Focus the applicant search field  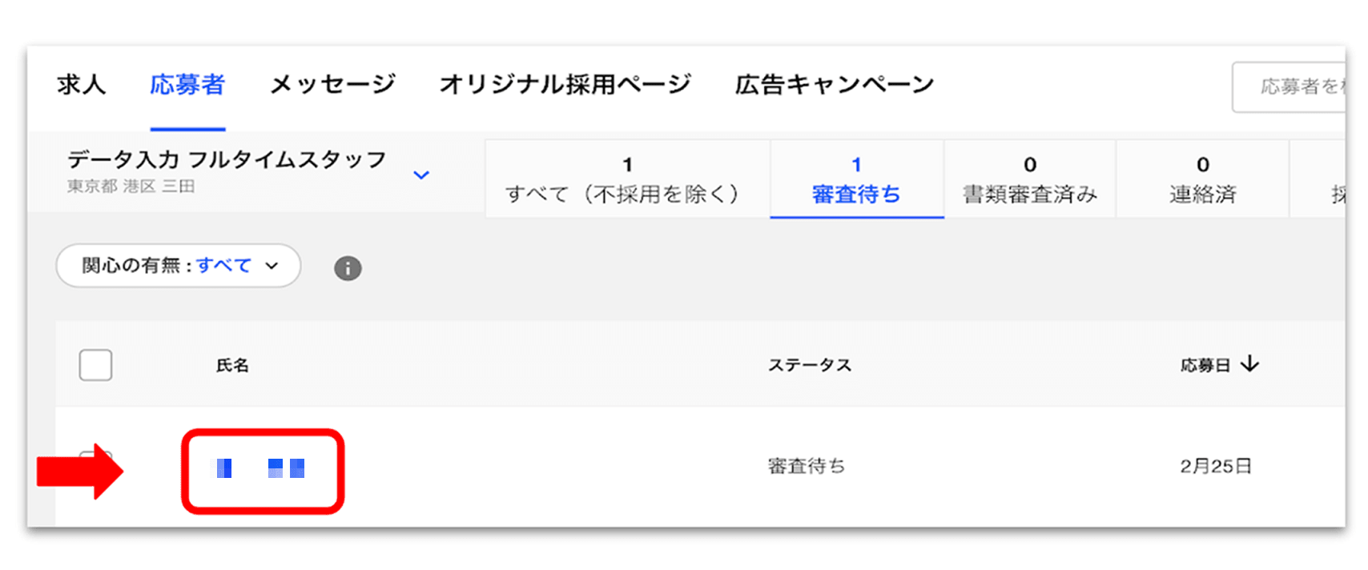(1289, 86)
